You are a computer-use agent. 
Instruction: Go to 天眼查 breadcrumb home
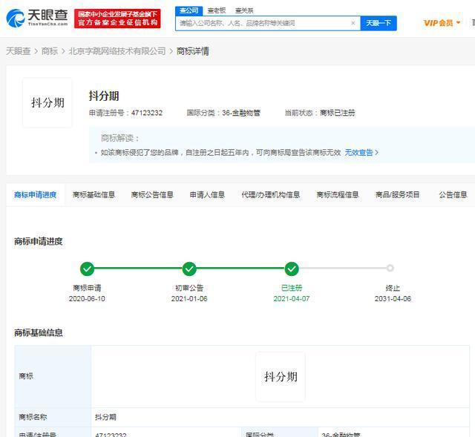pyautogui.click(x=18, y=51)
